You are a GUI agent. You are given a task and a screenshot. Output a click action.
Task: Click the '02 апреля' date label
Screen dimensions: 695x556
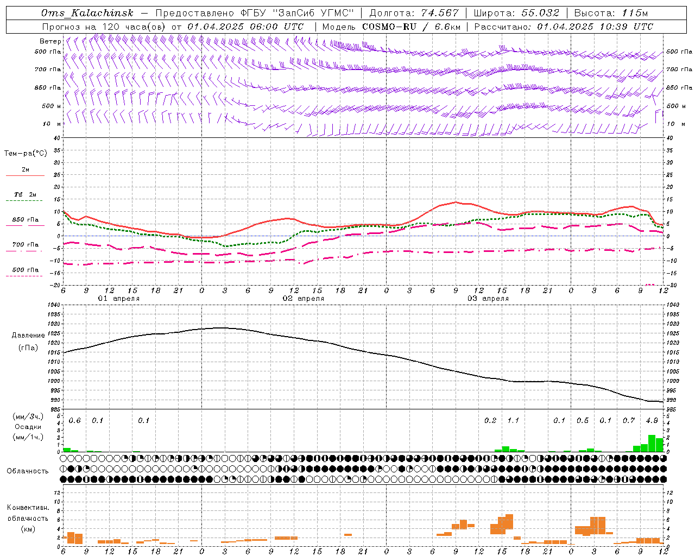[x=303, y=299]
